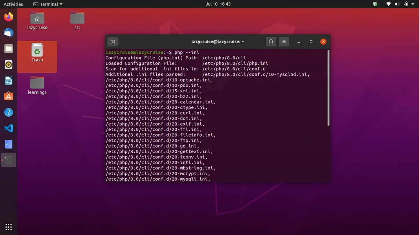Select the Trash desktop icon
Image resolution: width=419 pixels, height=235 pixels.
point(37,53)
